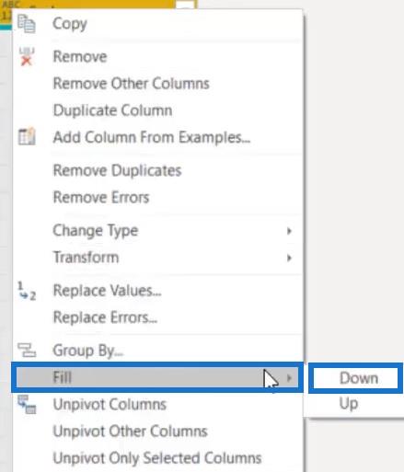Image resolution: width=404 pixels, height=472 pixels.
Task: Open Replace Errors dialog entry
Action: (x=105, y=317)
